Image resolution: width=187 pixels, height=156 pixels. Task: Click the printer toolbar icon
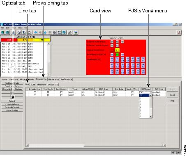[x=19, y=33]
